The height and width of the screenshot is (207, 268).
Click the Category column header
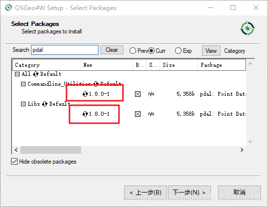click(46, 65)
